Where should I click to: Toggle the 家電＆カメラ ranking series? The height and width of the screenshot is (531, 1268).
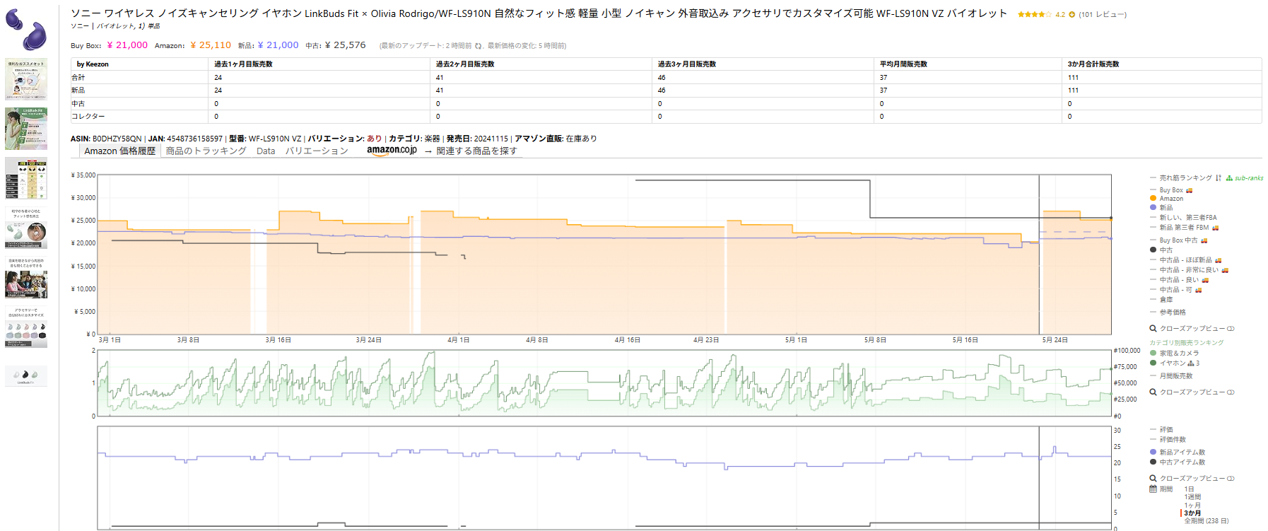pyautogui.click(x=1174, y=353)
